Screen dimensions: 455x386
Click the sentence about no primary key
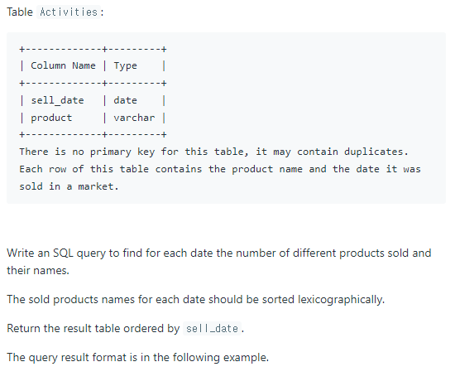(x=213, y=152)
